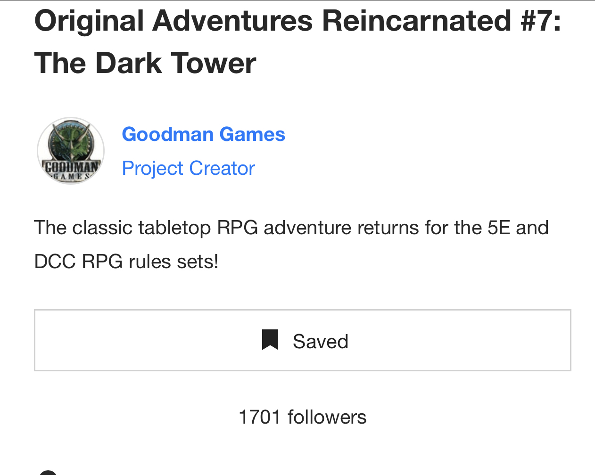Click the bookmark icon beside Saved
The width and height of the screenshot is (595, 475).
coord(270,340)
